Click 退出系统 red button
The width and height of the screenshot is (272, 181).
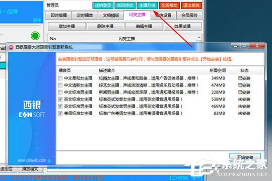(x=191, y=6)
